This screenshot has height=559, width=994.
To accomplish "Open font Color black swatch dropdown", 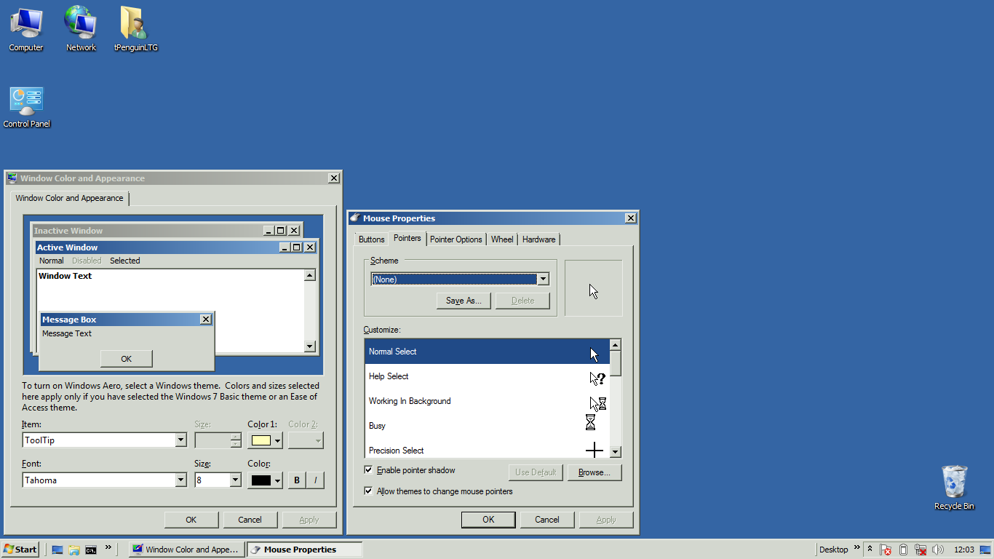I will [266, 480].
